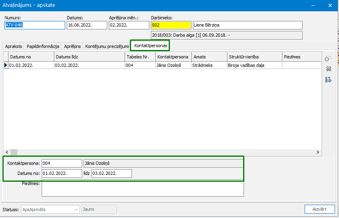
Task: Select table cell 03.02.2022. in Datums līdz
Action: tap(89, 65)
